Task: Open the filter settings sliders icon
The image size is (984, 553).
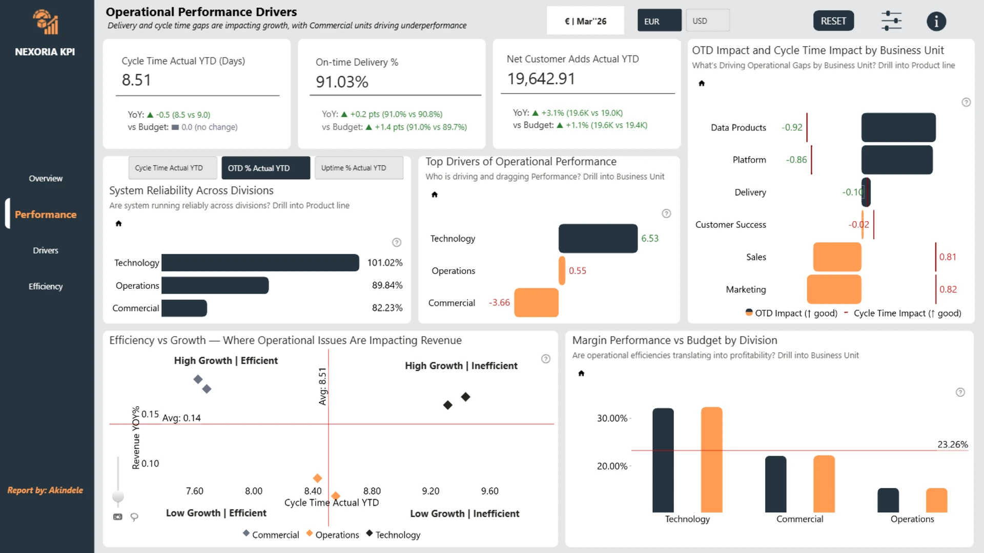Action: (891, 21)
